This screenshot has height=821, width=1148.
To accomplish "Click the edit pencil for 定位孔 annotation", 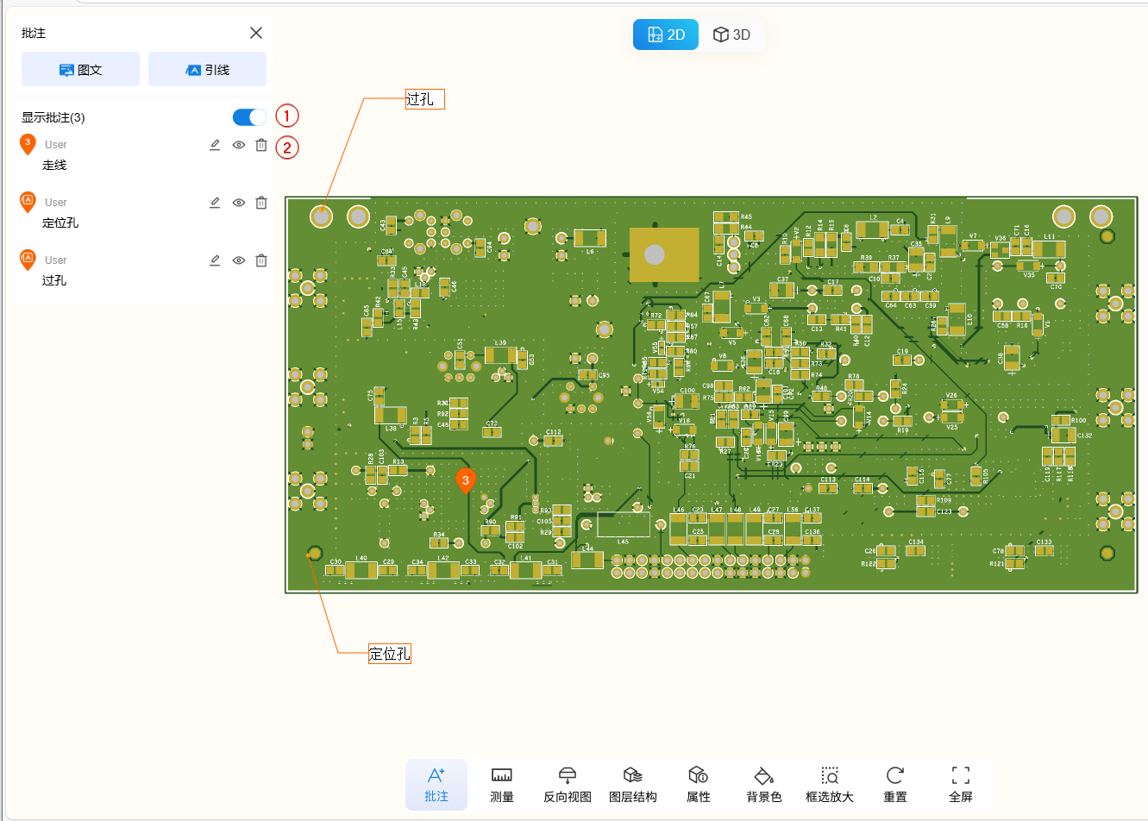I will (215, 203).
